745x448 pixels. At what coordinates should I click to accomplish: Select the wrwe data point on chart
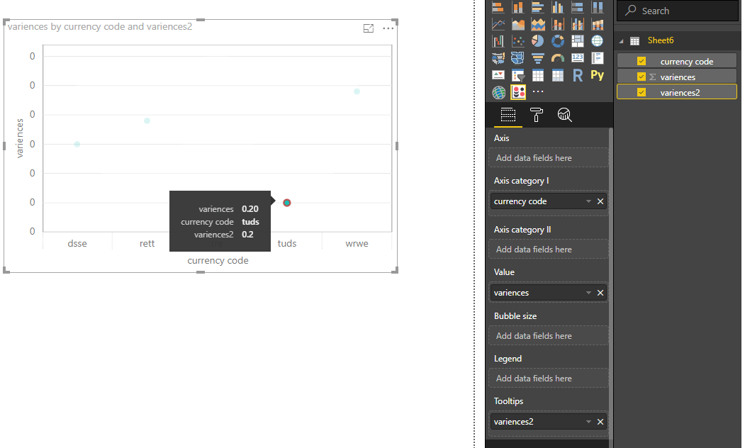click(357, 91)
